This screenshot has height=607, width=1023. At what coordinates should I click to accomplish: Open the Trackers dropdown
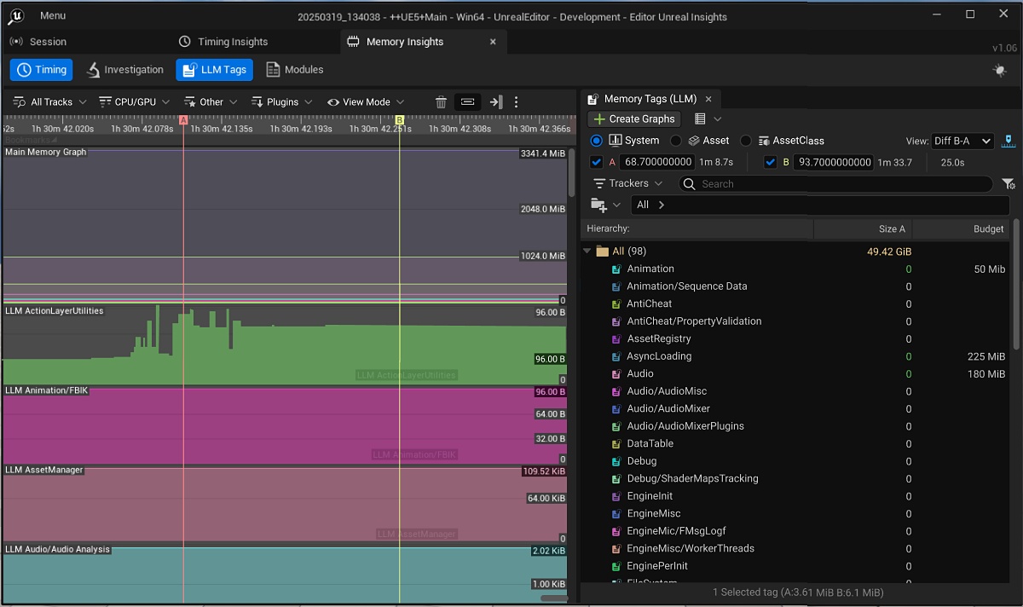627,183
